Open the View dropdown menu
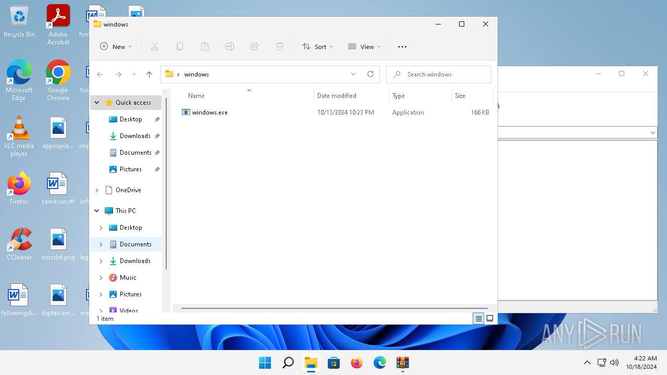The height and width of the screenshot is (375, 667). click(364, 46)
